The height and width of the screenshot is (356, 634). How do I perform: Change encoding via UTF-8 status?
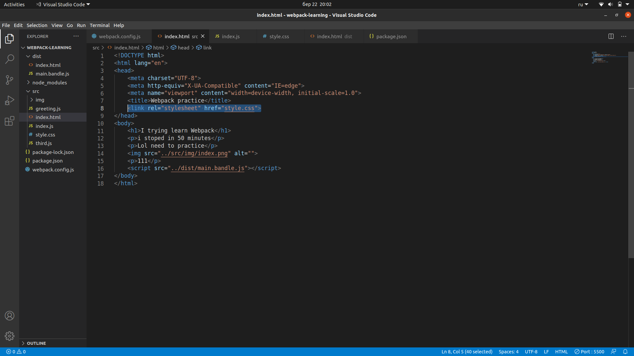(531, 352)
